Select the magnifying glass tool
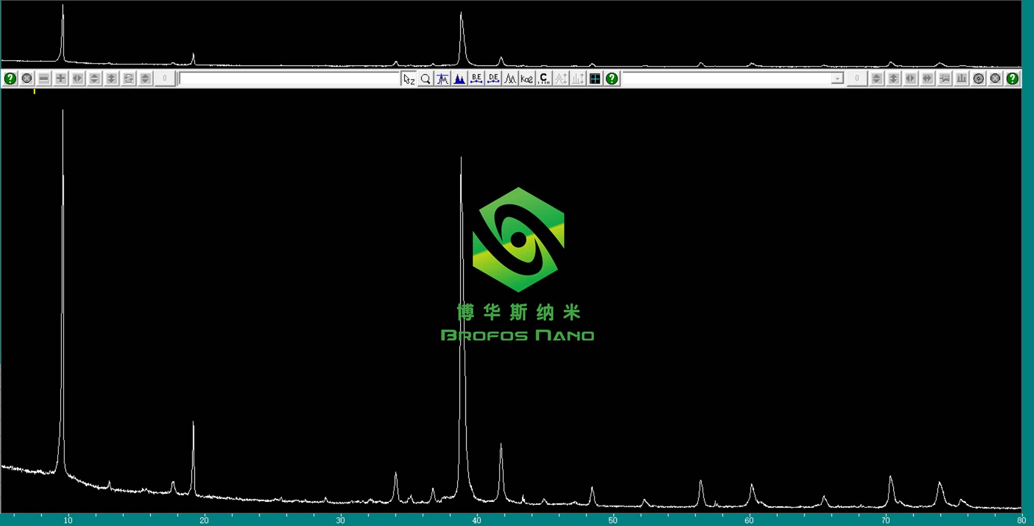1034x526 pixels. click(x=425, y=78)
